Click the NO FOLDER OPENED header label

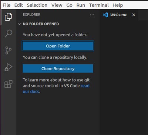click(41, 24)
